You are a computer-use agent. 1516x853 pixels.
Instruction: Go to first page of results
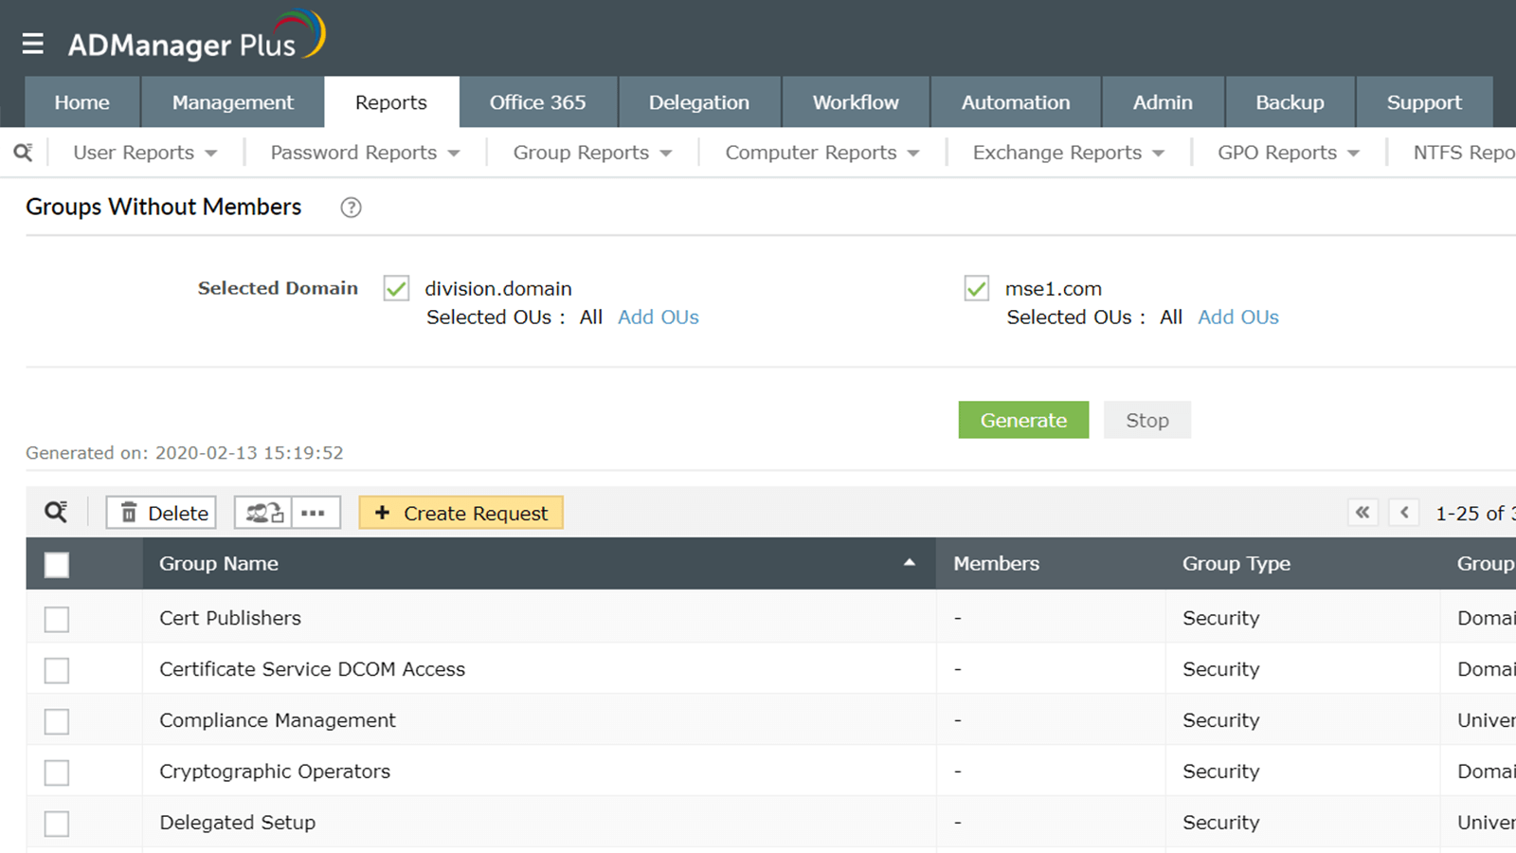coord(1363,513)
